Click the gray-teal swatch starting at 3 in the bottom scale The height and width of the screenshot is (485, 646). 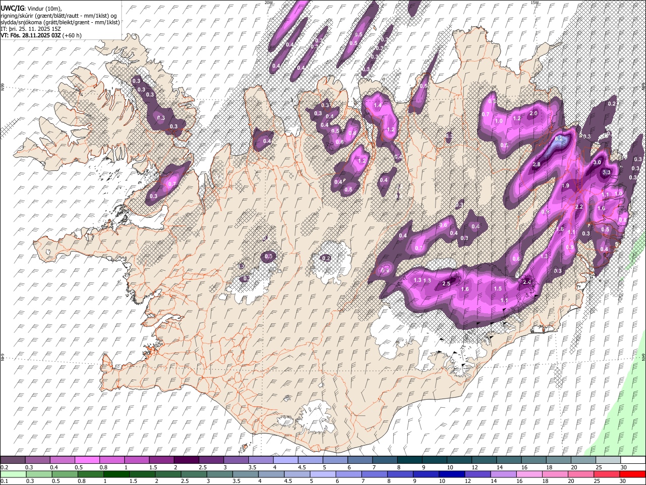pyautogui.click(x=220, y=474)
